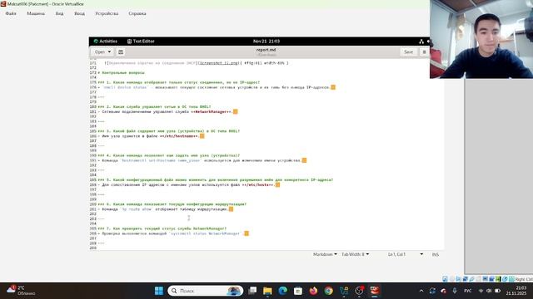Open the Markdown language dropdown

(325, 254)
